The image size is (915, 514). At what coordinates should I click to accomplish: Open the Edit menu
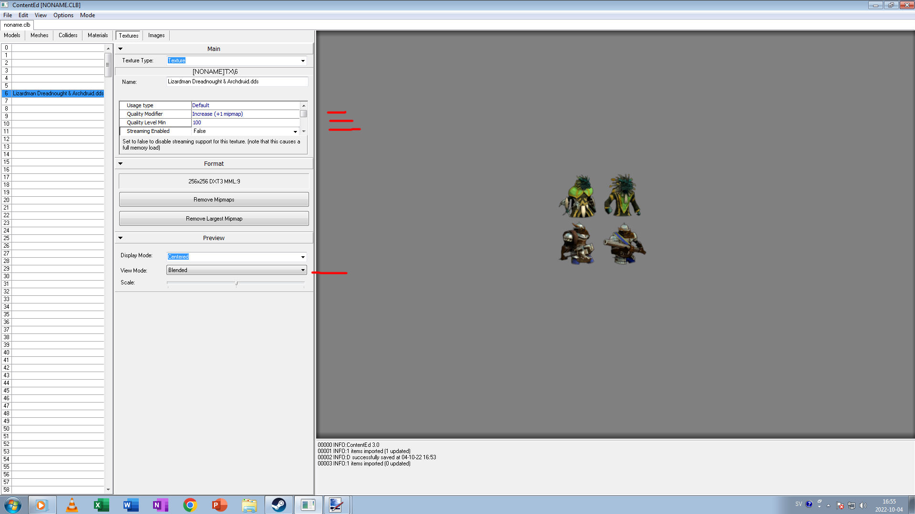click(23, 15)
